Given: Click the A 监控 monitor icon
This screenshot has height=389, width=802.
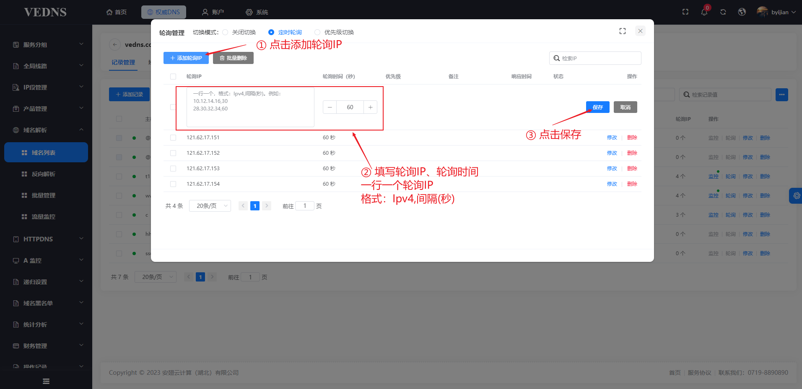Looking at the screenshot, I should (16, 261).
